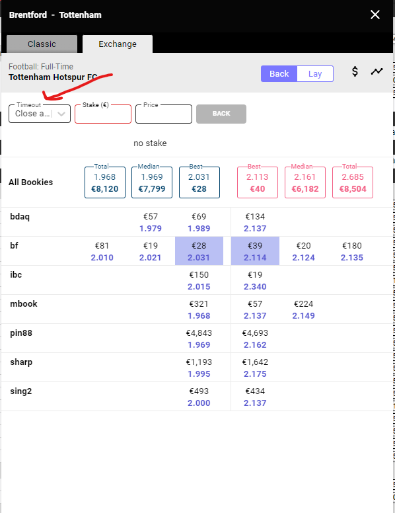
Task: Close the Brentford - Tottenham dialog
Action: pos(375,15)
